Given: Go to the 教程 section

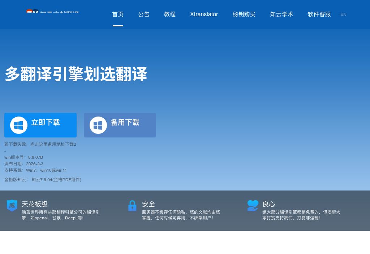Looking at the screenshot, I should coord(169,14).
